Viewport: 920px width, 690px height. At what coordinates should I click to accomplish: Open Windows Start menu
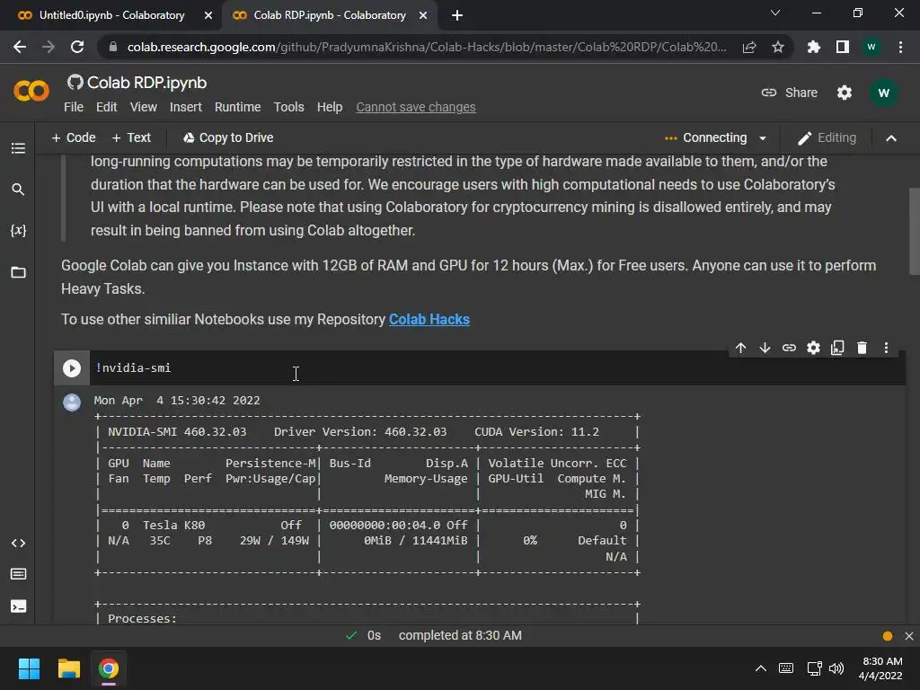29,668
